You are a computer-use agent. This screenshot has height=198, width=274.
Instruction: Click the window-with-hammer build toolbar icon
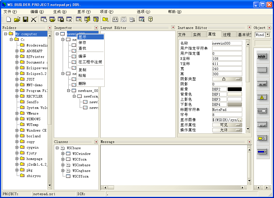click(x=96, y=19)
